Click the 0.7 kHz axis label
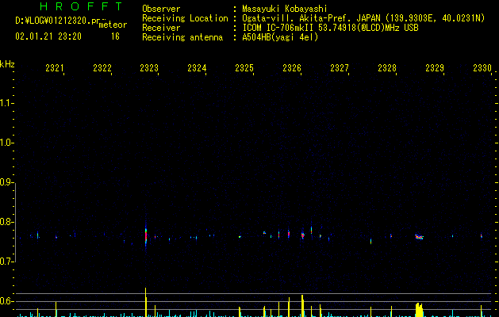The height and width of the screenshot is (317, 499). point(6,262)
